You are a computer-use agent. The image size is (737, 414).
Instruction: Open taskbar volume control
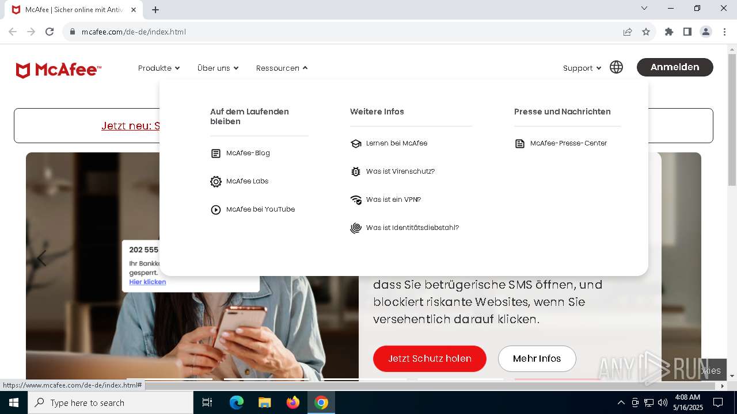[663, 402]
